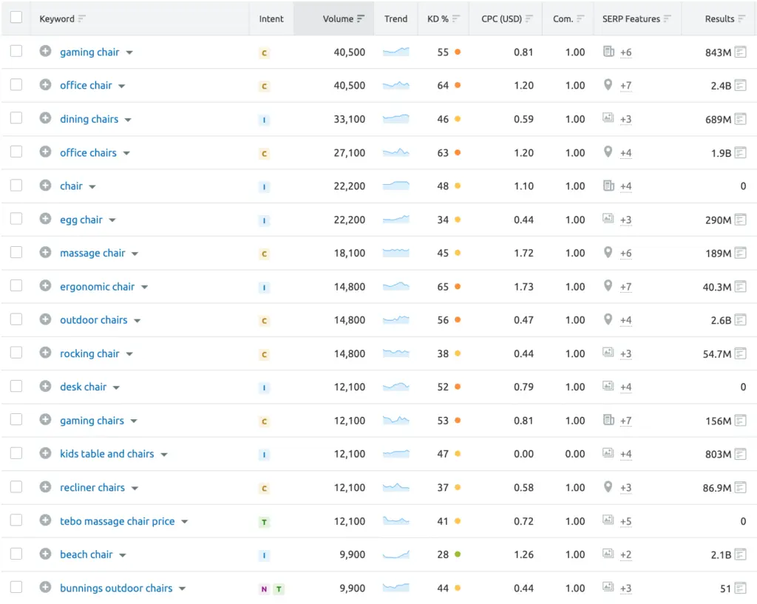Click image SERP feature icon for rocking chair

pyautogui.click(x=608, y=353)
